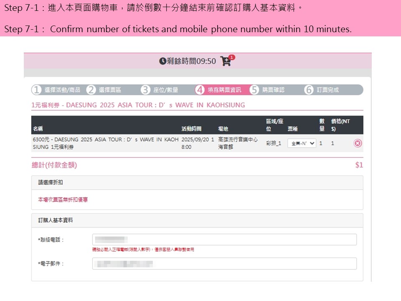Remove the ticket with the red X icon
This screenshot has height=301, width=401.
[x=358, y=143]
